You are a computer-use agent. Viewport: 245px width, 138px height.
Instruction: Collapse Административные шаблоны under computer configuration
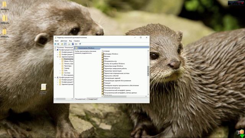pos(58,57)
